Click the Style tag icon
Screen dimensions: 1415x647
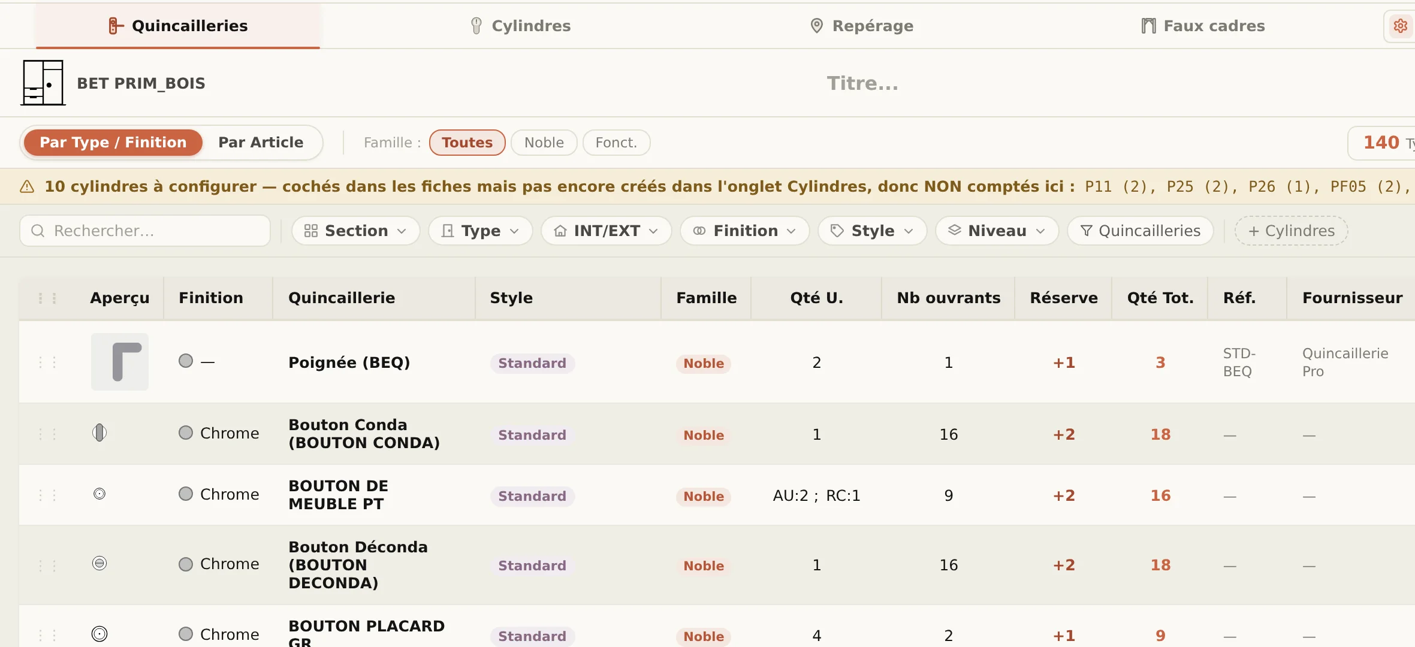837,231
